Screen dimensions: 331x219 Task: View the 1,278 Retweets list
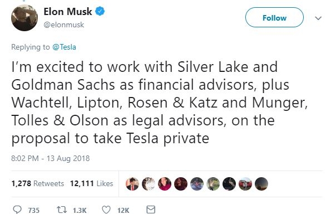[x=38, y=183]
